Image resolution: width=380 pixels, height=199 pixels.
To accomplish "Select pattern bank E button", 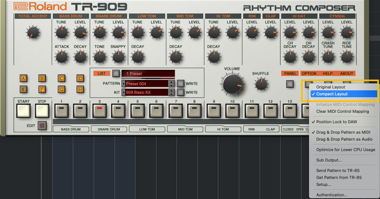I will [23, 89].
